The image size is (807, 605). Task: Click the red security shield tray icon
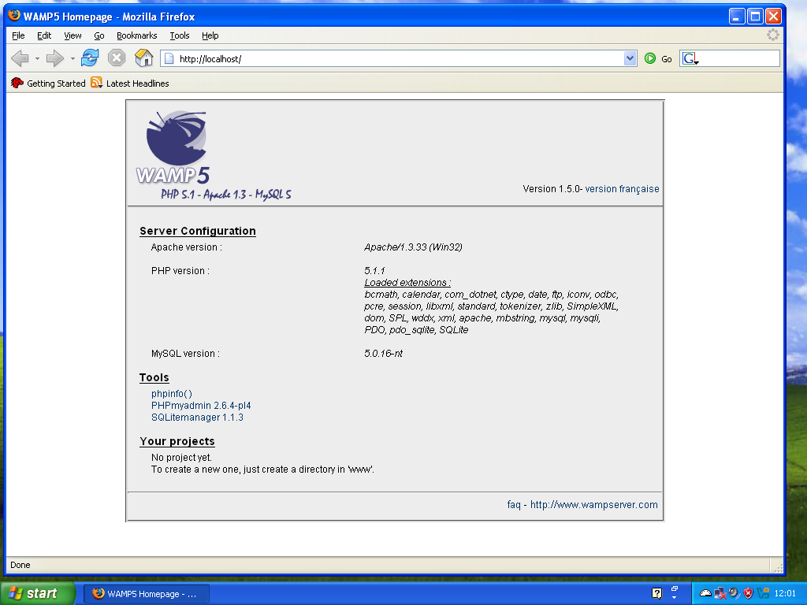pos(749,593)
